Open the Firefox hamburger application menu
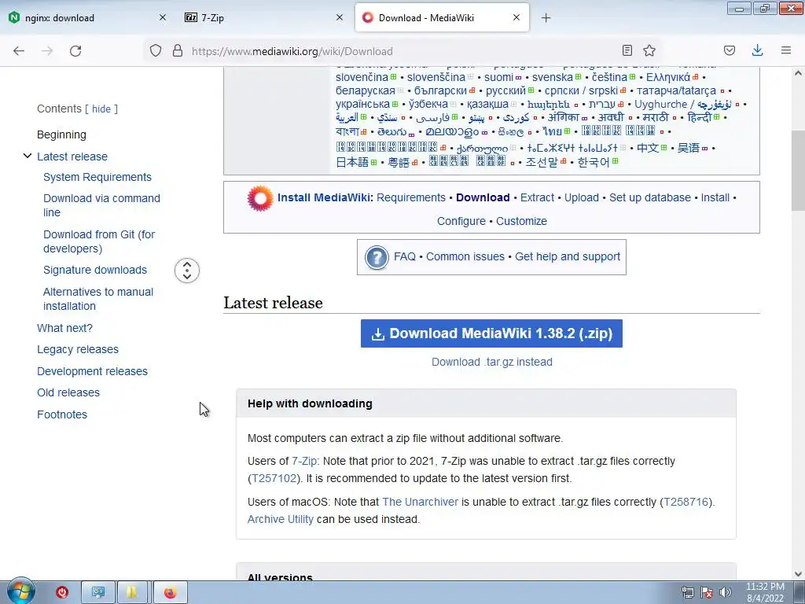805x604 pixels. [786, 50]
